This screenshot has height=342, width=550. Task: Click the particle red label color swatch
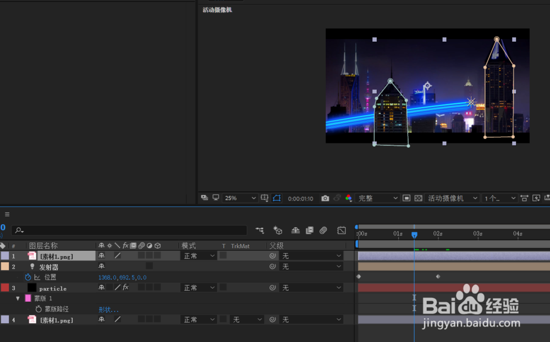[x=5, y=288]
